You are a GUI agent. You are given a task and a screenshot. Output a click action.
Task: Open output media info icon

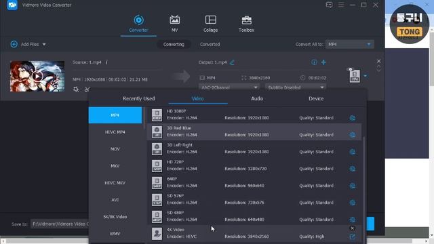[x=314, y=62]
